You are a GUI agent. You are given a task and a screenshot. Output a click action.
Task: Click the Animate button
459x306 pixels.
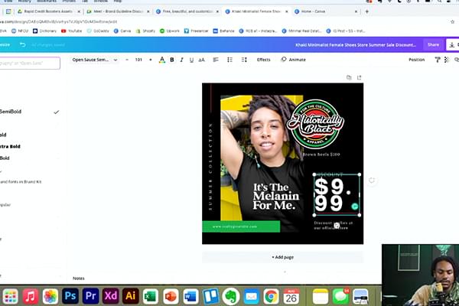pos(293,60)
